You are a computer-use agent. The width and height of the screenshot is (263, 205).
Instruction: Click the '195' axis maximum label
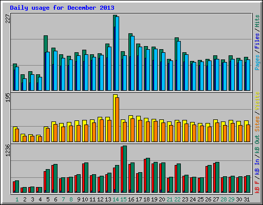click(x=8, y=98)
